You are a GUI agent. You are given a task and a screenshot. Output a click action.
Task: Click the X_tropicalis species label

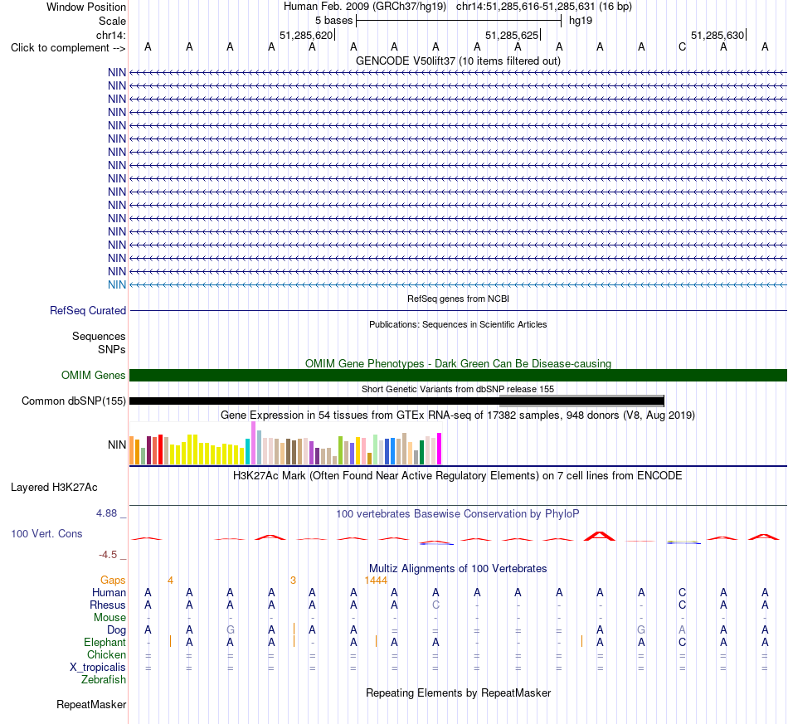(x=98, y=668)
